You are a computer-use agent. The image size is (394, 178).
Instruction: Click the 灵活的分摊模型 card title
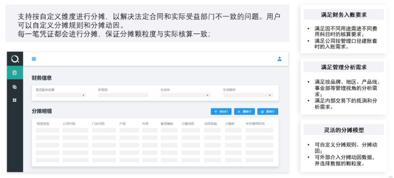point(343,130)
